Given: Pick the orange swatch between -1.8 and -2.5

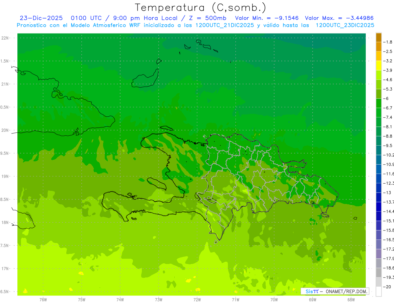Looking at the screenshot, I should point(379,47).
